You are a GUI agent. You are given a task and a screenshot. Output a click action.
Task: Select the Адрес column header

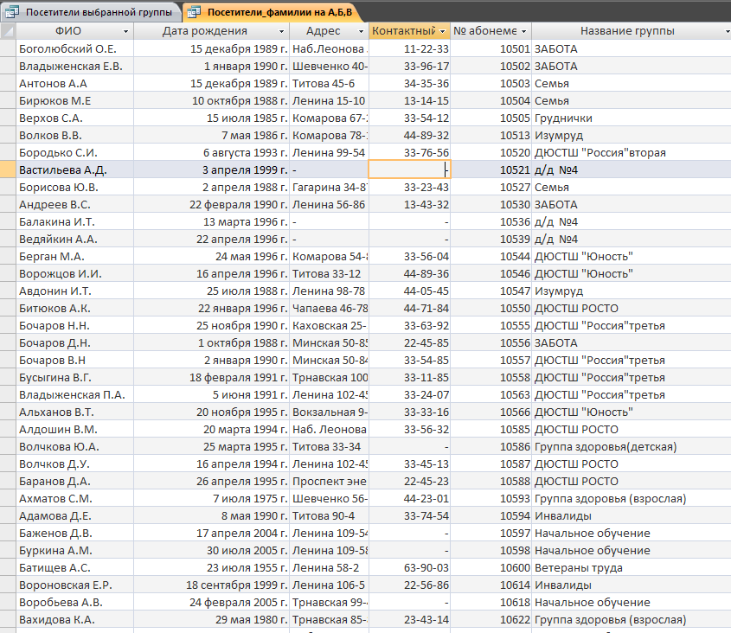point(329,31)
